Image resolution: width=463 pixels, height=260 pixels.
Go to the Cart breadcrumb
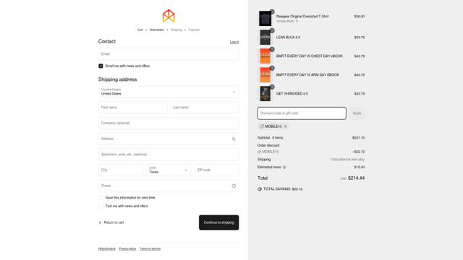[140, 30]
